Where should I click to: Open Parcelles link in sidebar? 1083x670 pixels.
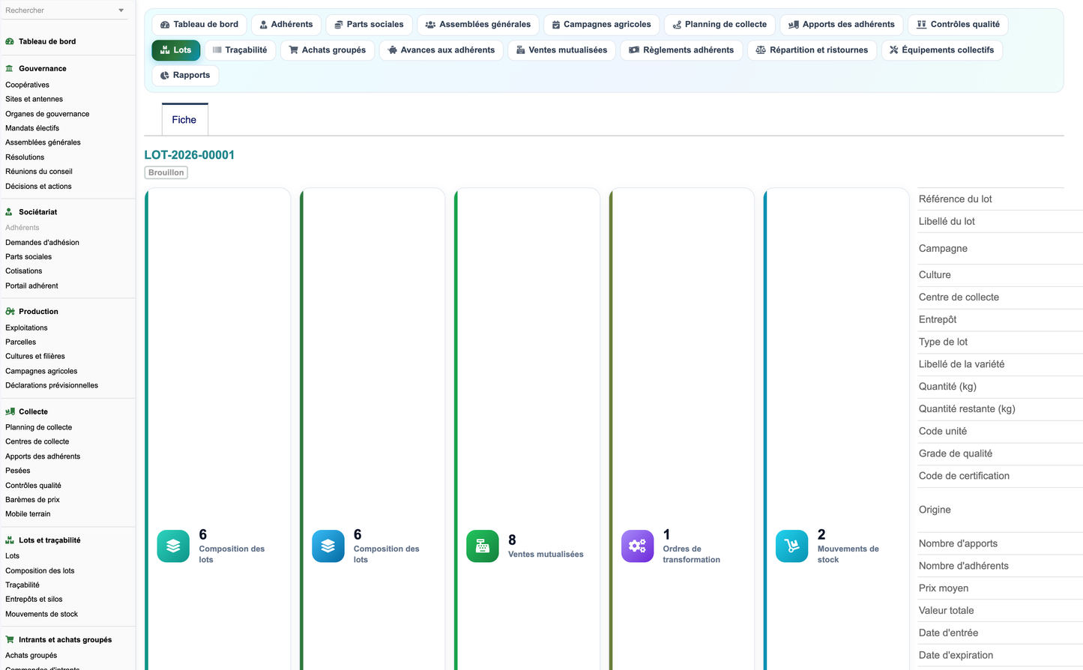pos(21,342)
